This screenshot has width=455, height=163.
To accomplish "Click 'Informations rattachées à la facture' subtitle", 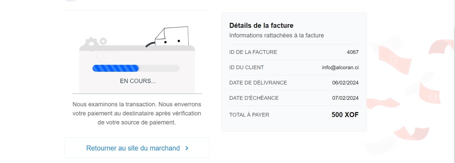I will click(x=276, y=35).
